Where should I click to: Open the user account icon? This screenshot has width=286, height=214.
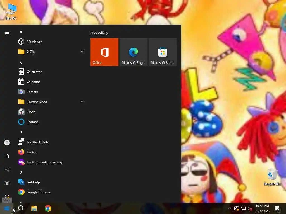coord(7,143)
